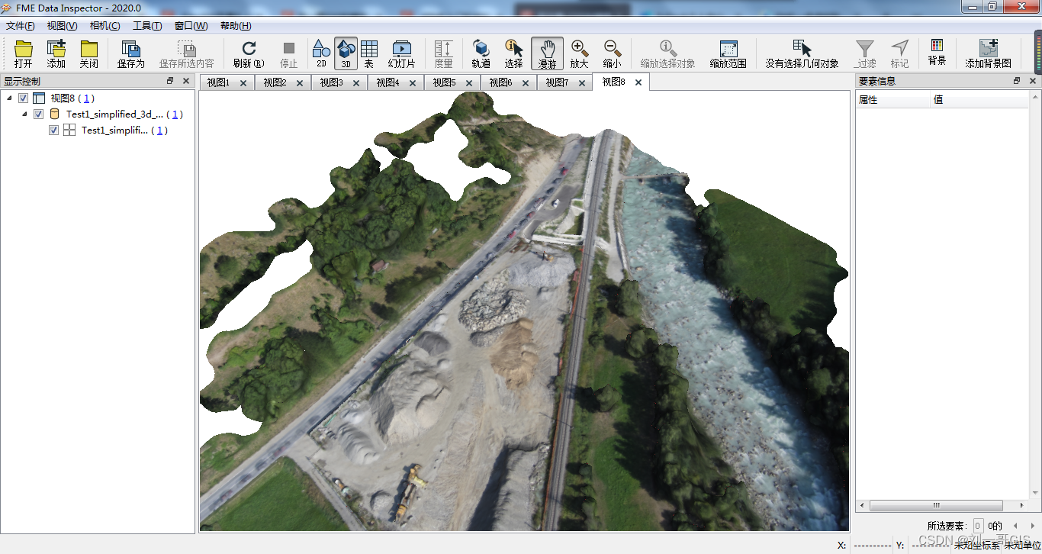Click the 停止 (Stop) icon
This screenshot has height=554, width=1042.
[x=289, y=54]
